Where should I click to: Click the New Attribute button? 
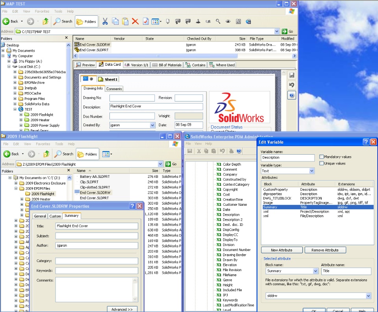click(282, 250)
